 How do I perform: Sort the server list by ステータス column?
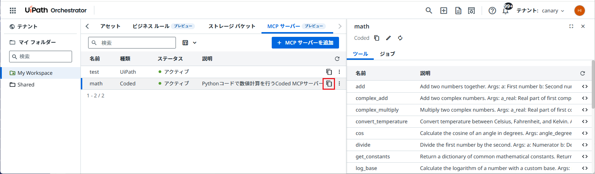[x=170, y=59]
